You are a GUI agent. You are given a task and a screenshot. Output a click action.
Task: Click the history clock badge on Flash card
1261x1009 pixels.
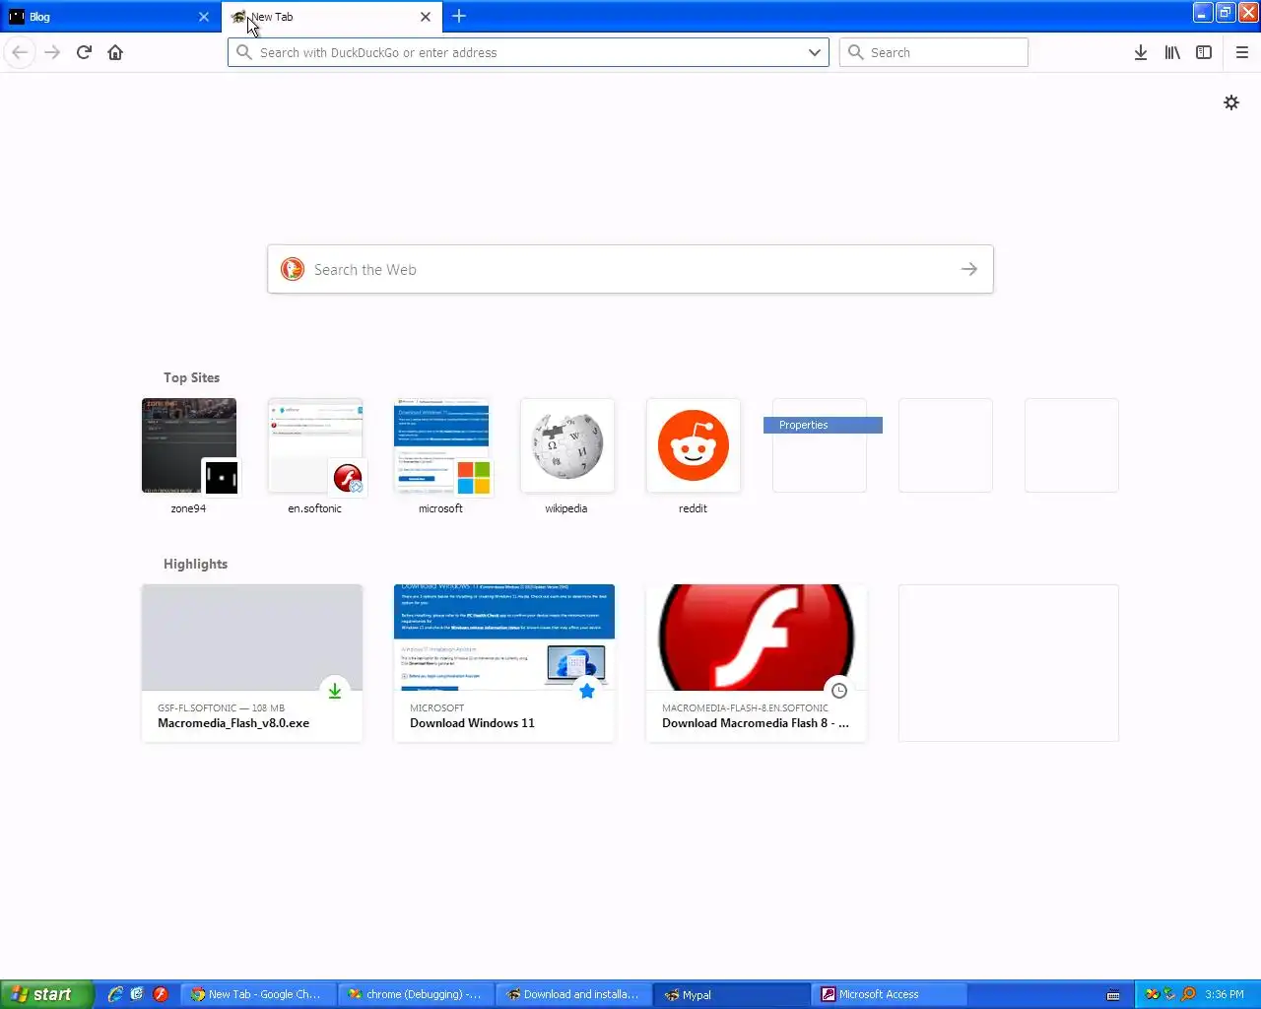click(839, 691)
